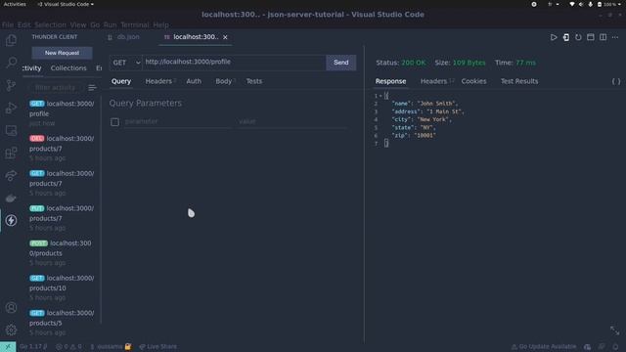
Task: Open the File menu
Action: [8, 24]
